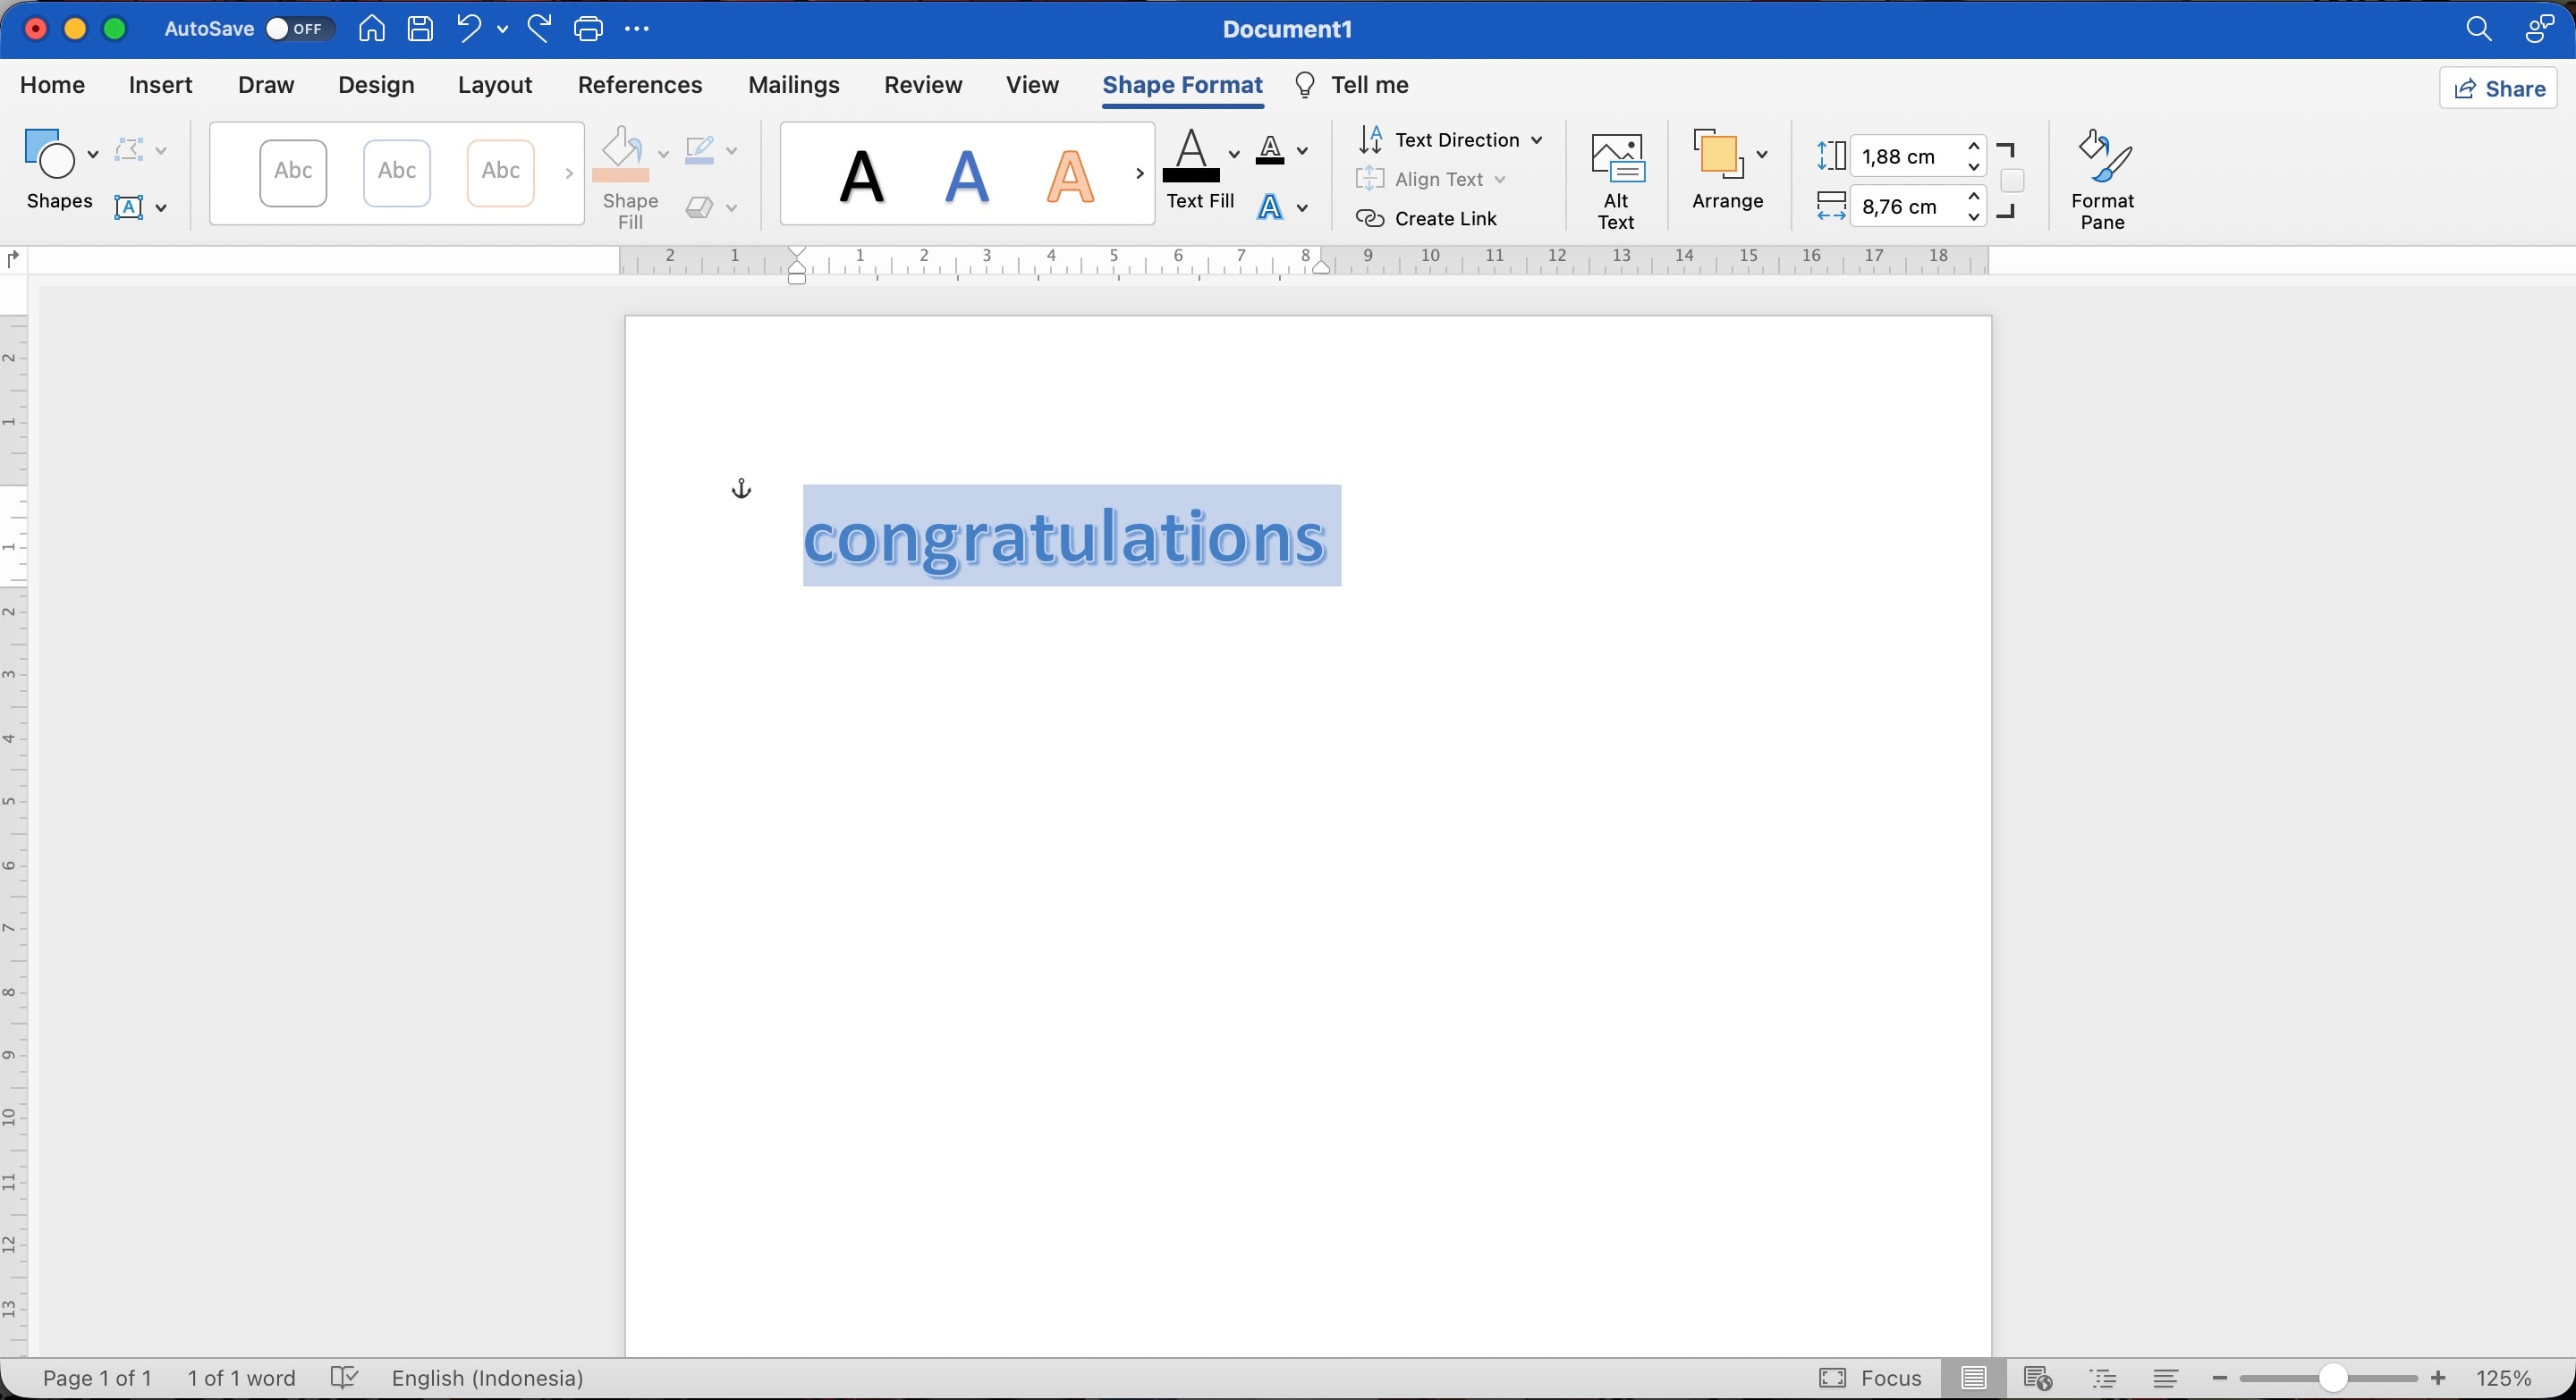Switch to Outline view
This screenshot has height=1400, width=2576.
[x=2103, y=1378]
